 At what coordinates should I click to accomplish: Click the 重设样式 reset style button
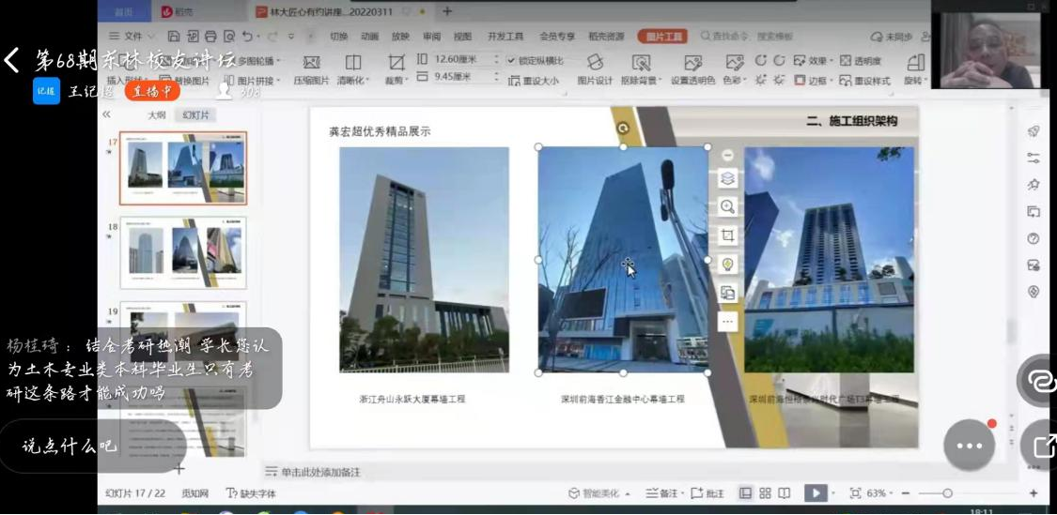865,80
